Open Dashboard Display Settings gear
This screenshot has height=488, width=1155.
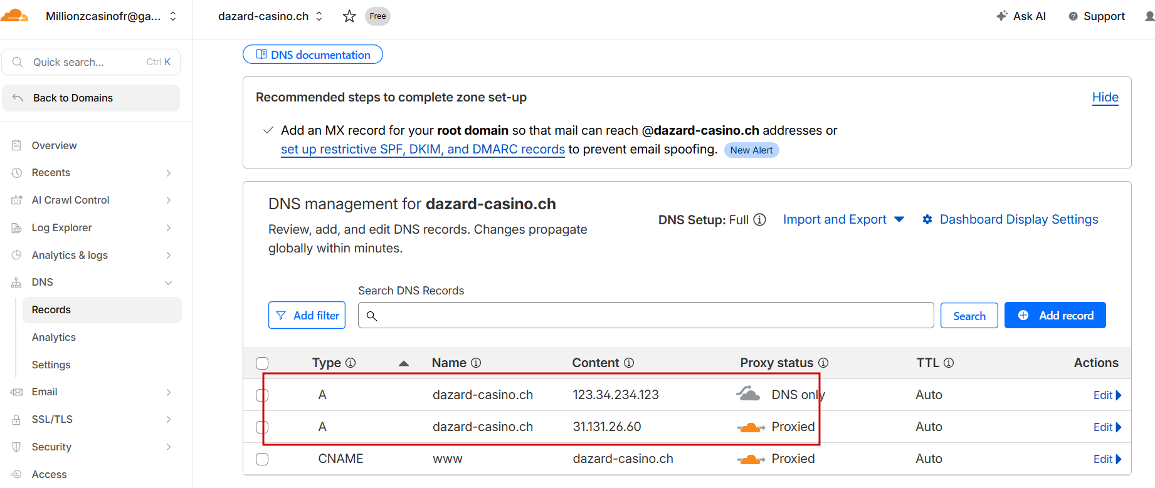(x=927, y=220)
